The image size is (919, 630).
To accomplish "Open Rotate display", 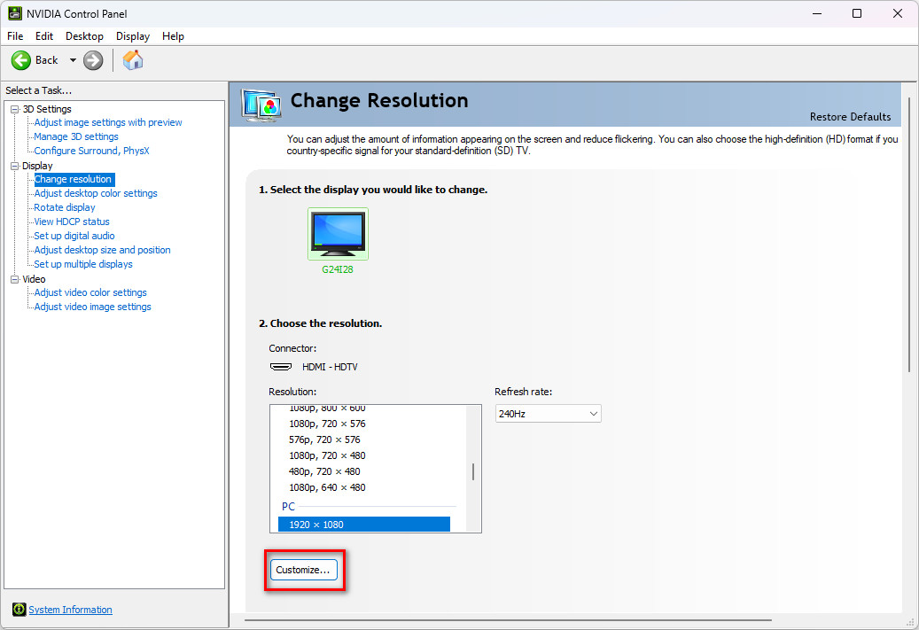I will point(65,207).
